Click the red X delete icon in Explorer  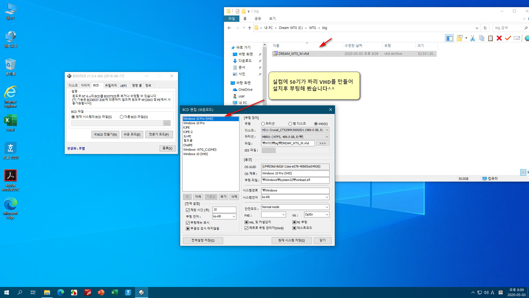[x=499, y=38]
